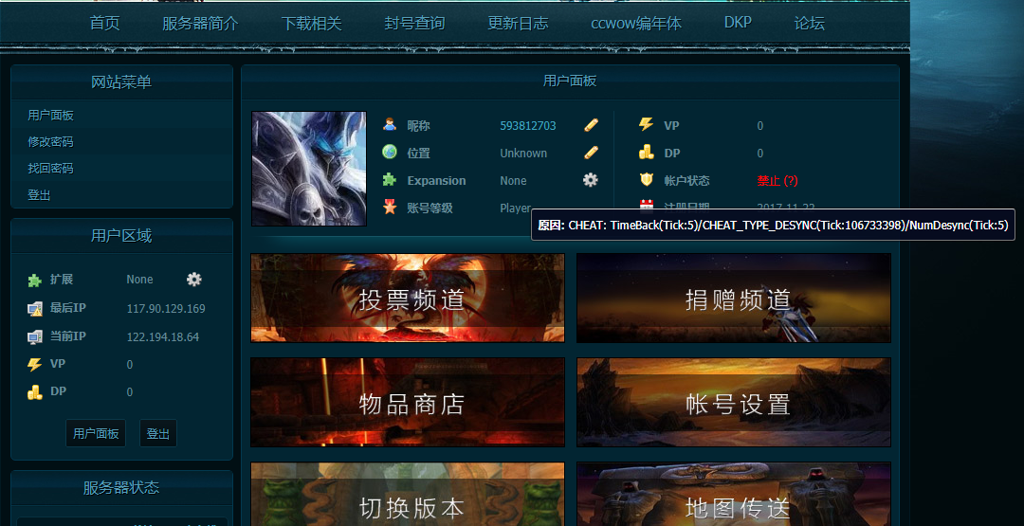The image size is (1024, 526).
Task: Open the 捐赠频道 banner
Action: 733,298
